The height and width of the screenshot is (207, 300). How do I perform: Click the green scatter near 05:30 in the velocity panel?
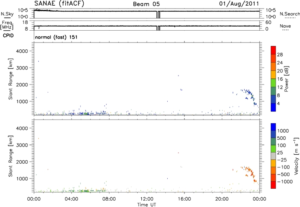[85, 191]
